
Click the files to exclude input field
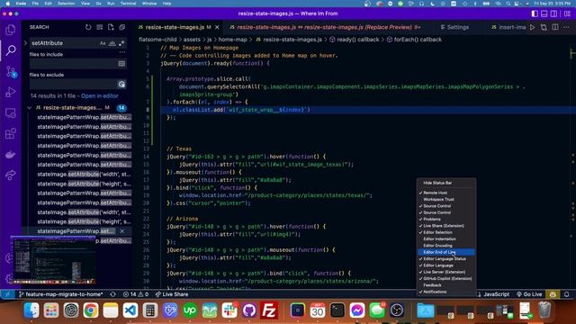click(74, 84)
